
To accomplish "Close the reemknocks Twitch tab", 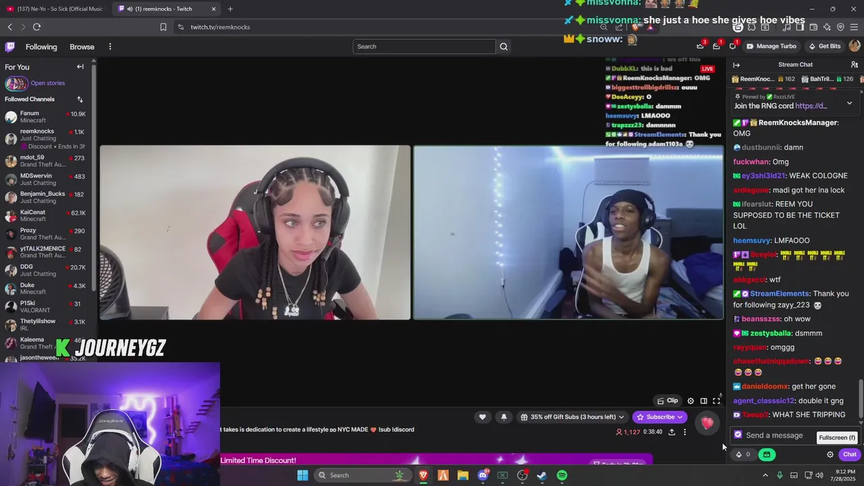I will 213,9.
